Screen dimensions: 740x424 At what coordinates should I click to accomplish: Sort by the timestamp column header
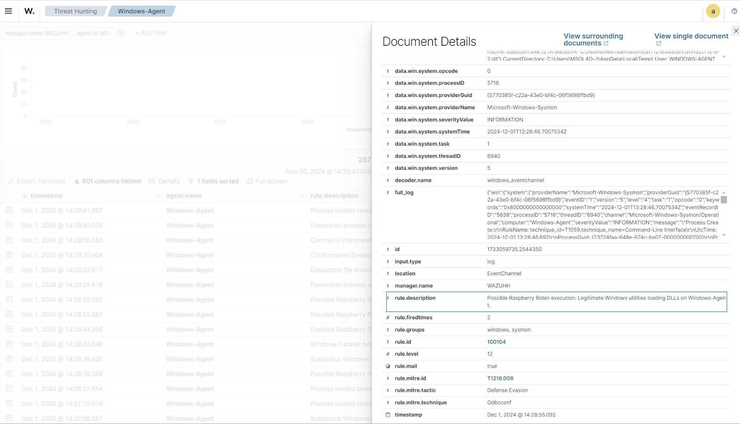46,196
